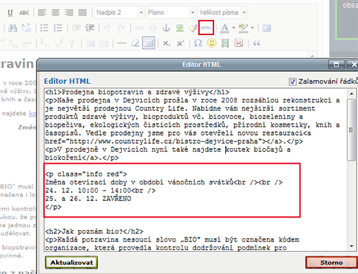Image resolution: width=358 pixels, height=274 pixels.
Task: Toggle justify full alignment
Action: coord(83,12)
